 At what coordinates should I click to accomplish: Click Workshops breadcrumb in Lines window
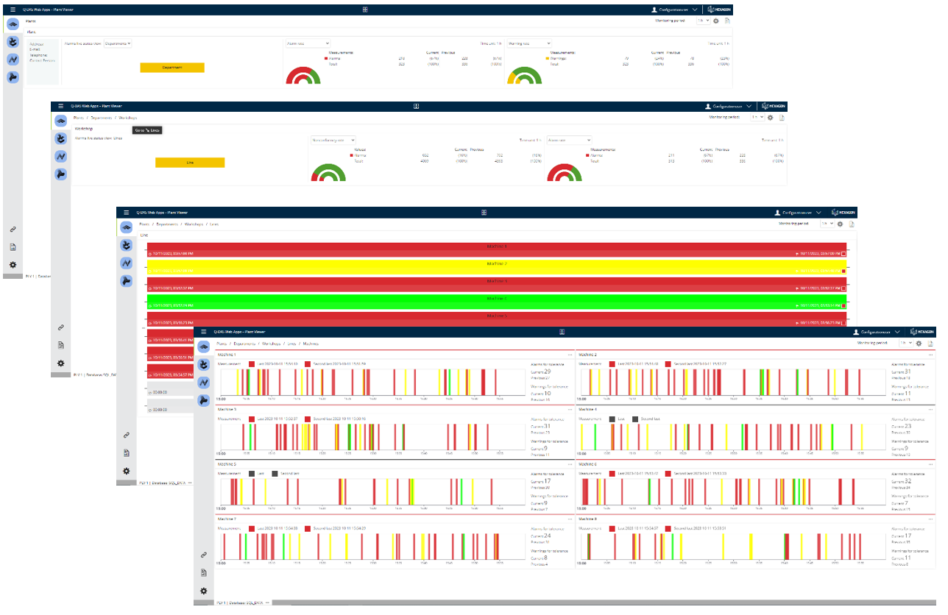194,224
